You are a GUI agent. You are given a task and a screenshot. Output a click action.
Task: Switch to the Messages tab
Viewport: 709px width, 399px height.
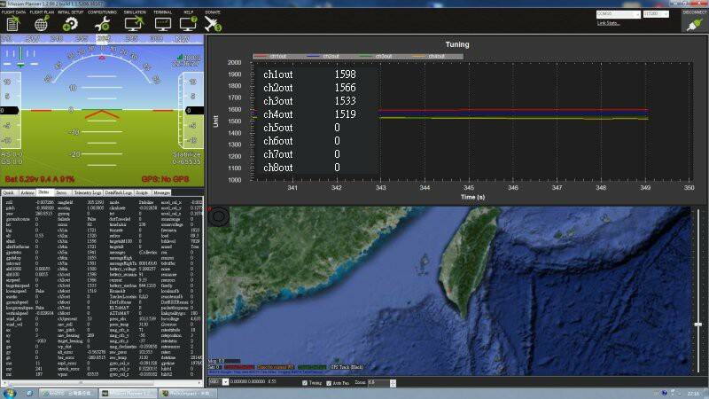point(161,192)
